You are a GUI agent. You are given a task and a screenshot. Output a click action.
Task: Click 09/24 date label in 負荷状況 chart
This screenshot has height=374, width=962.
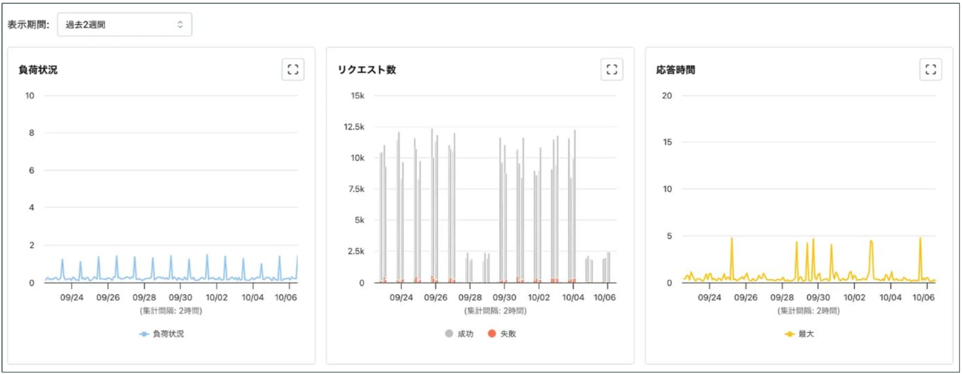pyautogui.click(x=72, y=297)
